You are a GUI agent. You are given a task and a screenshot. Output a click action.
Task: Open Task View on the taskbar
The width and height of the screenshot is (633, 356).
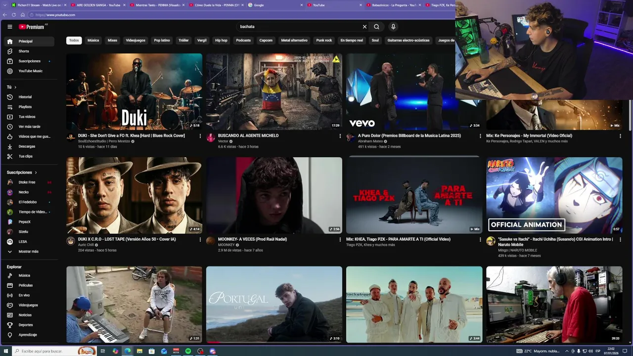103,351
